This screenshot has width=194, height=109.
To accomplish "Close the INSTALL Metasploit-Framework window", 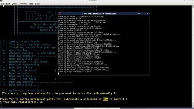I will [x=147, y=14].
